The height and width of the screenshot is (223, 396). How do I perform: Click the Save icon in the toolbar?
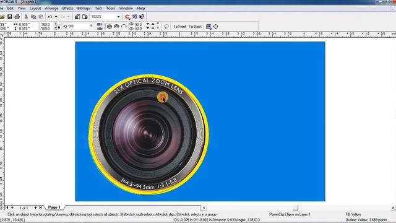point(10,17)
